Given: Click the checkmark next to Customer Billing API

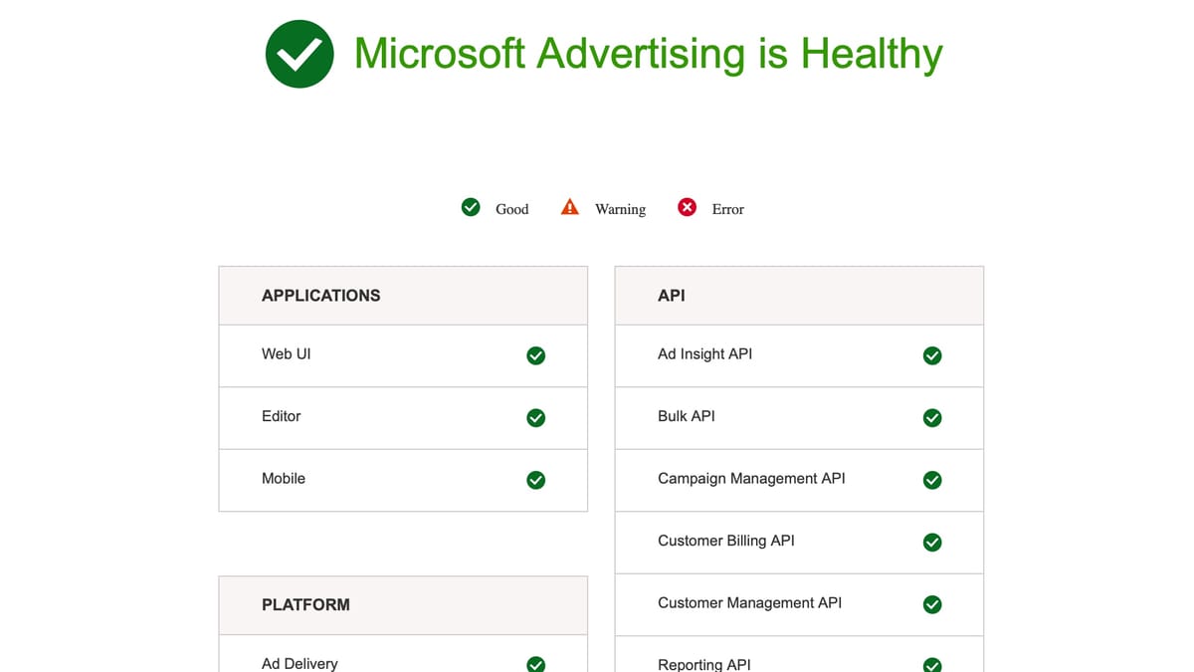Looking at the screenshot, I should click(x=932, y=543).
